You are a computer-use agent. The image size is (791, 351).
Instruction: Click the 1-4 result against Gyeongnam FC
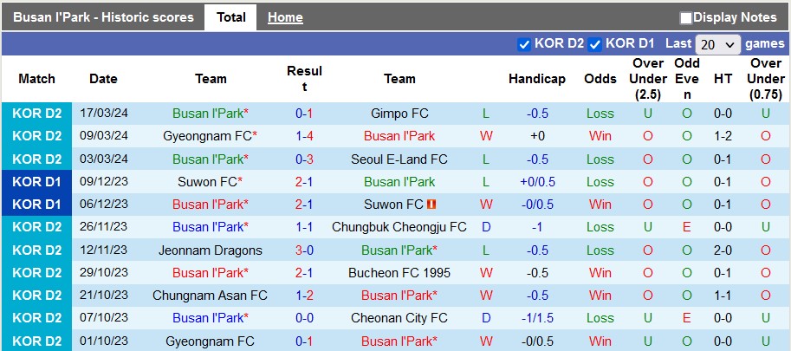point(304,136)
